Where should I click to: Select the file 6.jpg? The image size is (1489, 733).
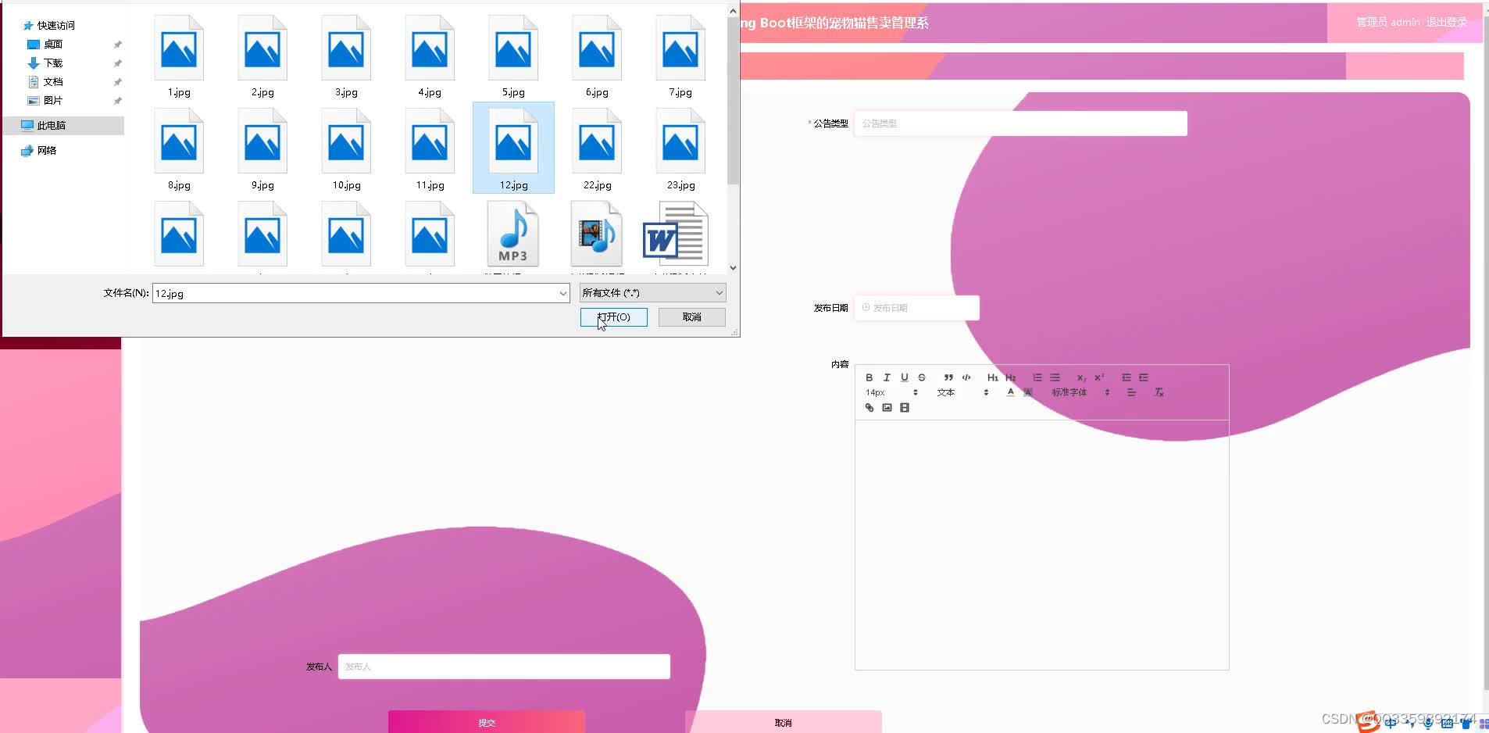(x=597, y=56)
